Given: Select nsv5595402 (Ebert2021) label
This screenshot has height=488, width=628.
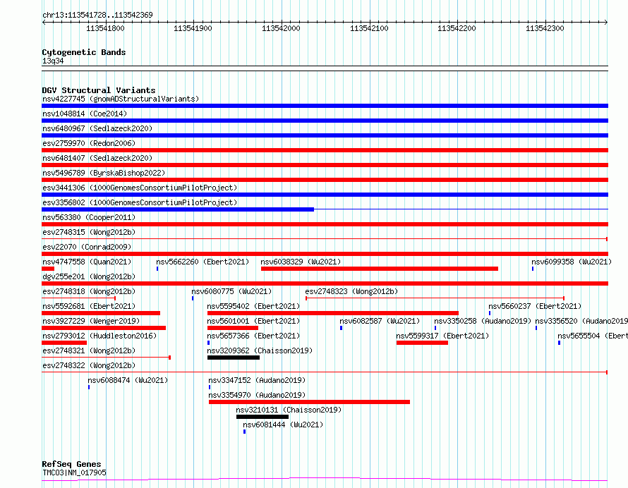Looking at the screenshot, I should pos(253,306).
